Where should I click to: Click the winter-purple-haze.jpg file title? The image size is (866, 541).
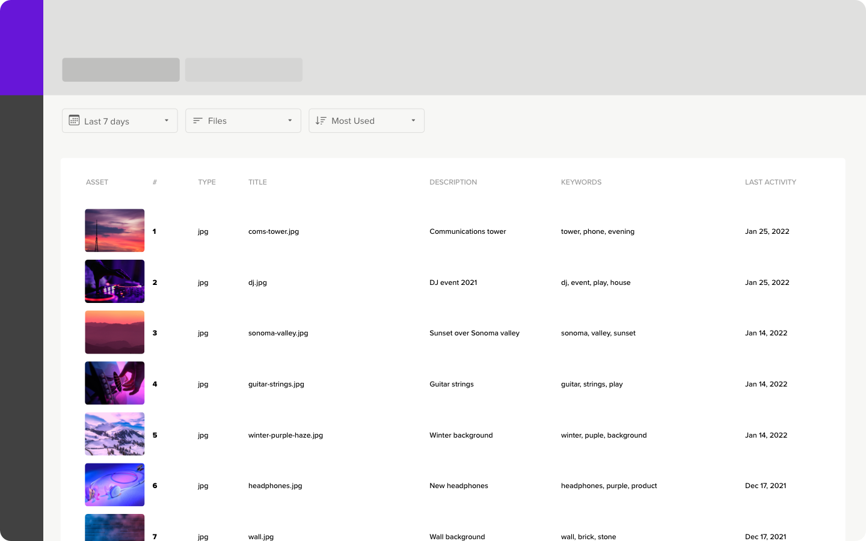point(286,435)
